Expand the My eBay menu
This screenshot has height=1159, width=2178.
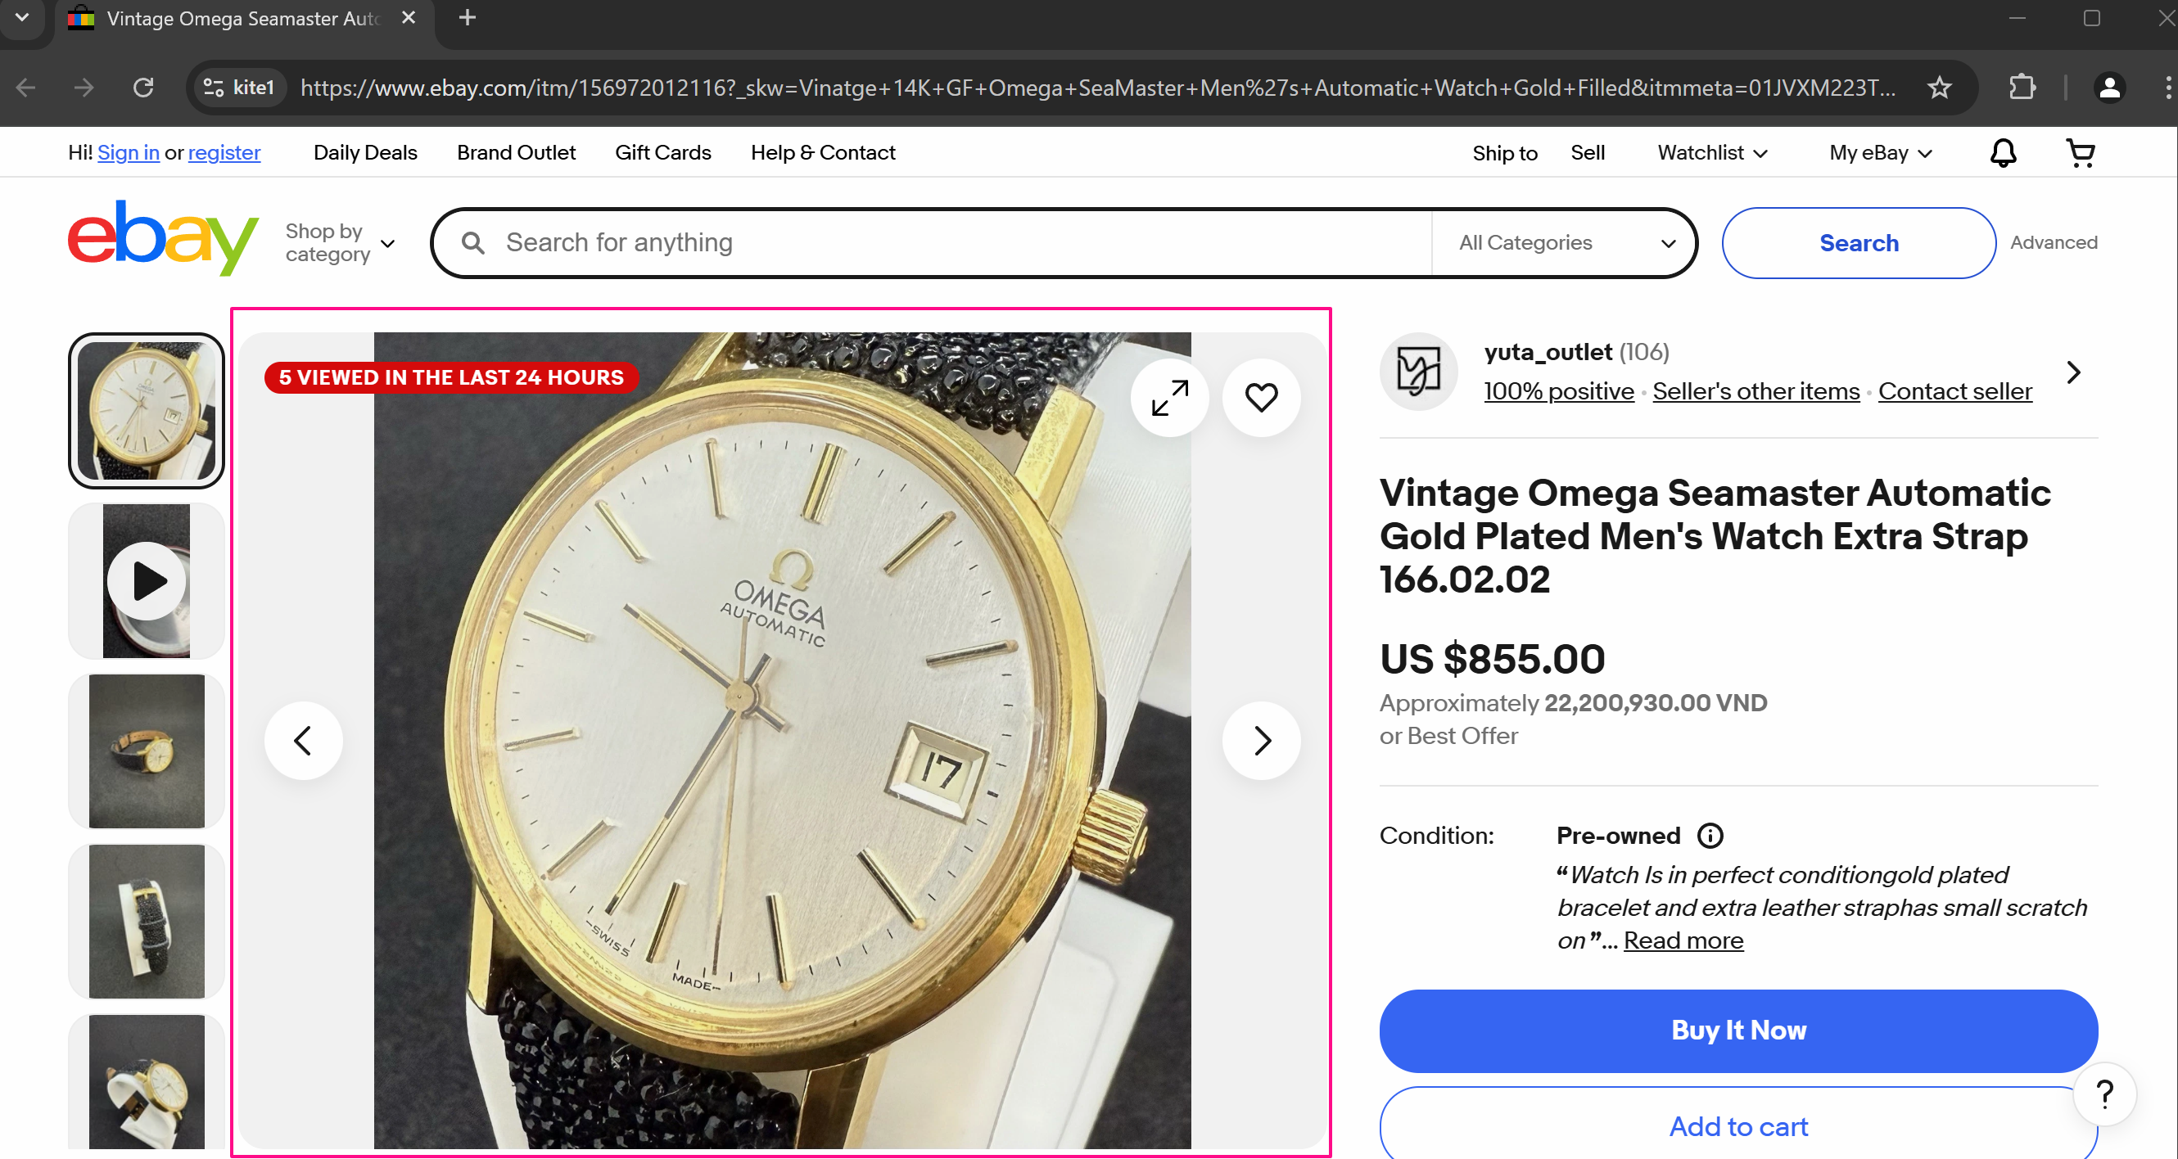pos(1881,153)
